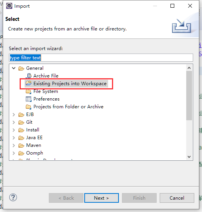Select the EJB label
202x212 pixels.
pos(30,114)
